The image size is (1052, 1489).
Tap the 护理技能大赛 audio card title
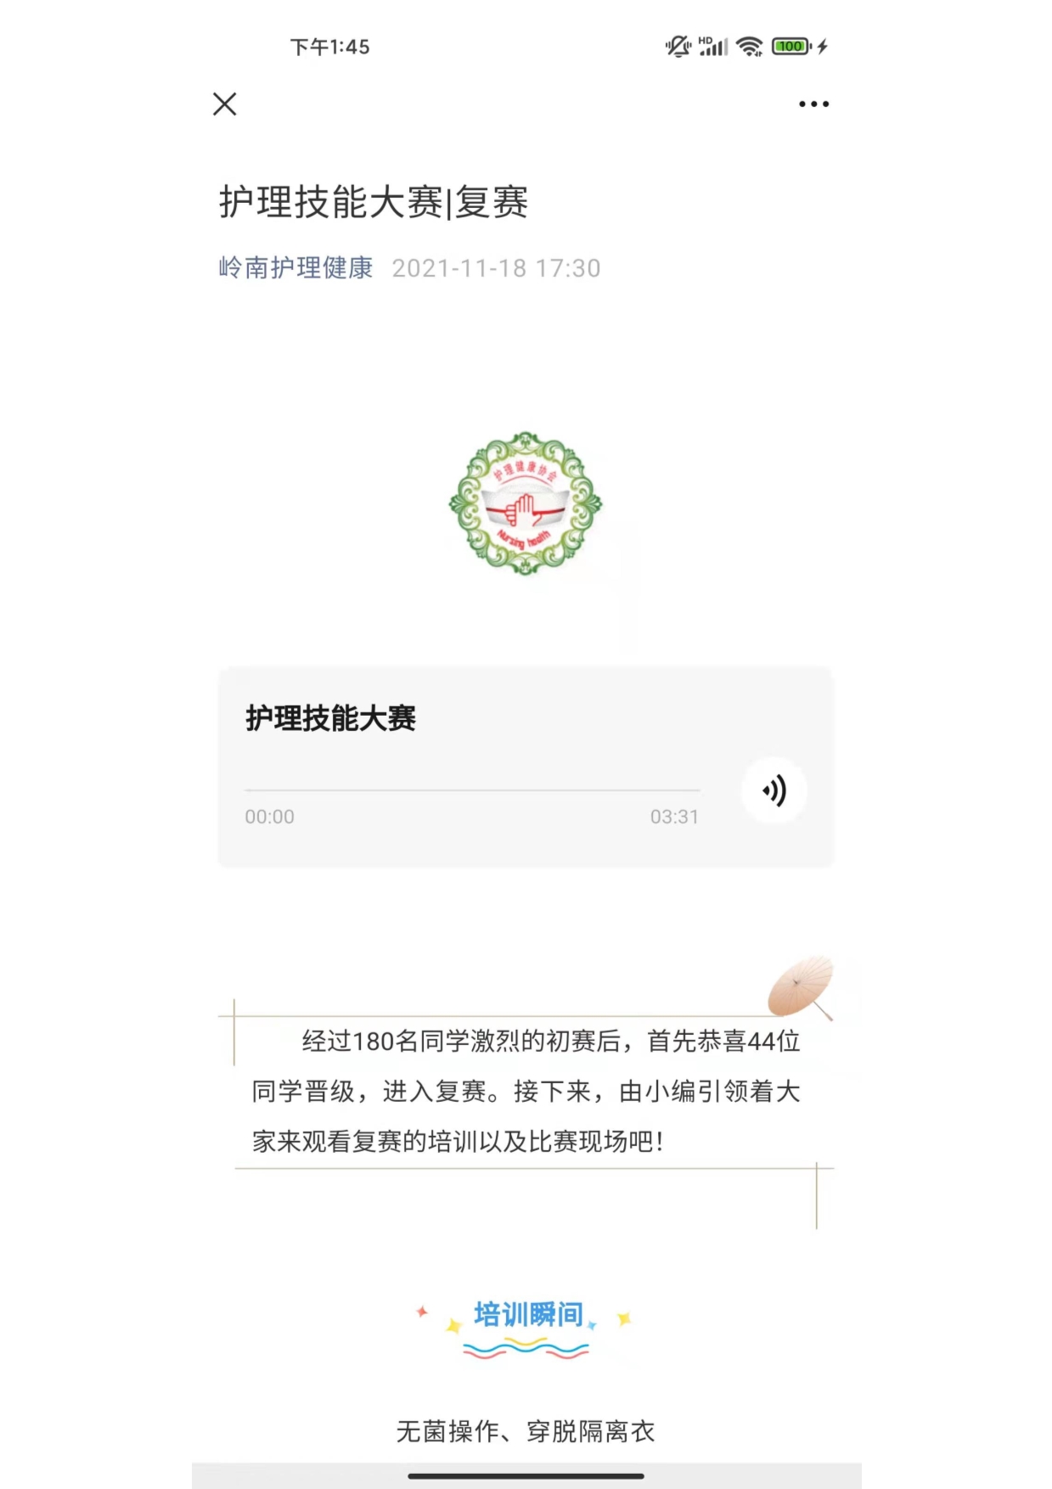(x=331, y=718)
